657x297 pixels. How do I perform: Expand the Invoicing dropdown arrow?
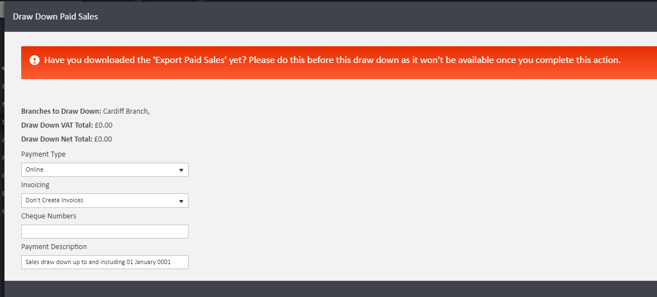(181, 201)
